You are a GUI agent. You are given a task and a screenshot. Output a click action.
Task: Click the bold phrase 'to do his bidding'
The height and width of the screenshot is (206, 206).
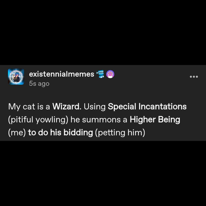click(61, 133)
